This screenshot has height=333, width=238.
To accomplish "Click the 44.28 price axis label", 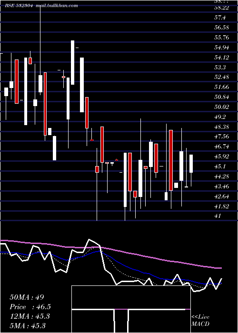I will pyautogui.click(x=222, y=176).
